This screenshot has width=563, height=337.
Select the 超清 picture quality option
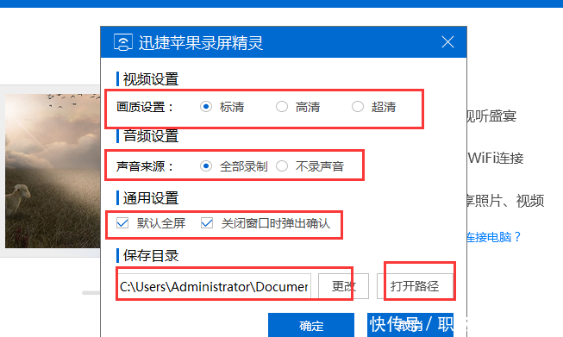pos(358,107)
